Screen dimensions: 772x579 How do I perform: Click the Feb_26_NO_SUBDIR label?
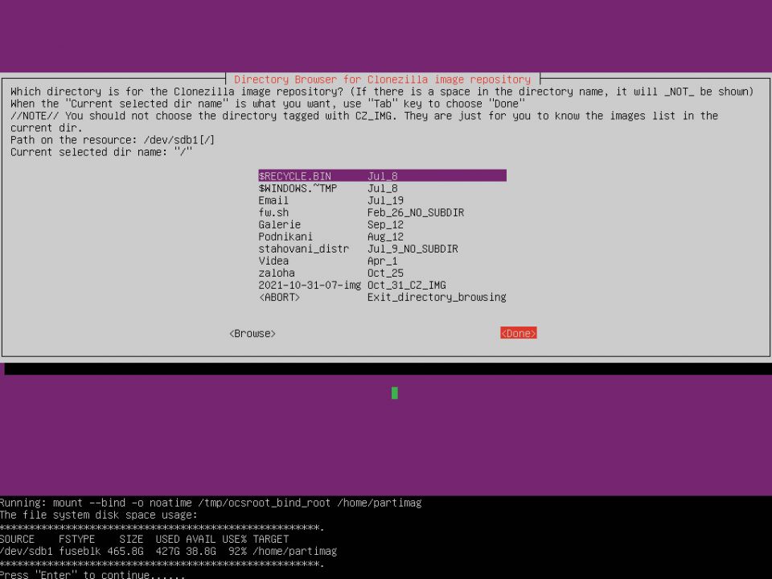point(416,212)
